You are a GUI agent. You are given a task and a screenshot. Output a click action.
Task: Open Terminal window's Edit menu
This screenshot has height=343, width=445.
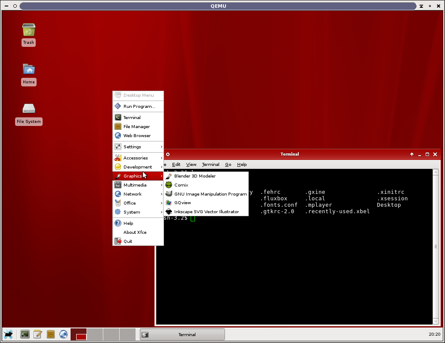[176, 165]
